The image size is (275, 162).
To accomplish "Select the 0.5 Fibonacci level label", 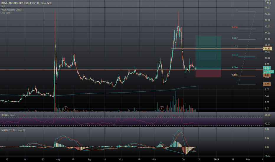I will click(x=236, y=47).
